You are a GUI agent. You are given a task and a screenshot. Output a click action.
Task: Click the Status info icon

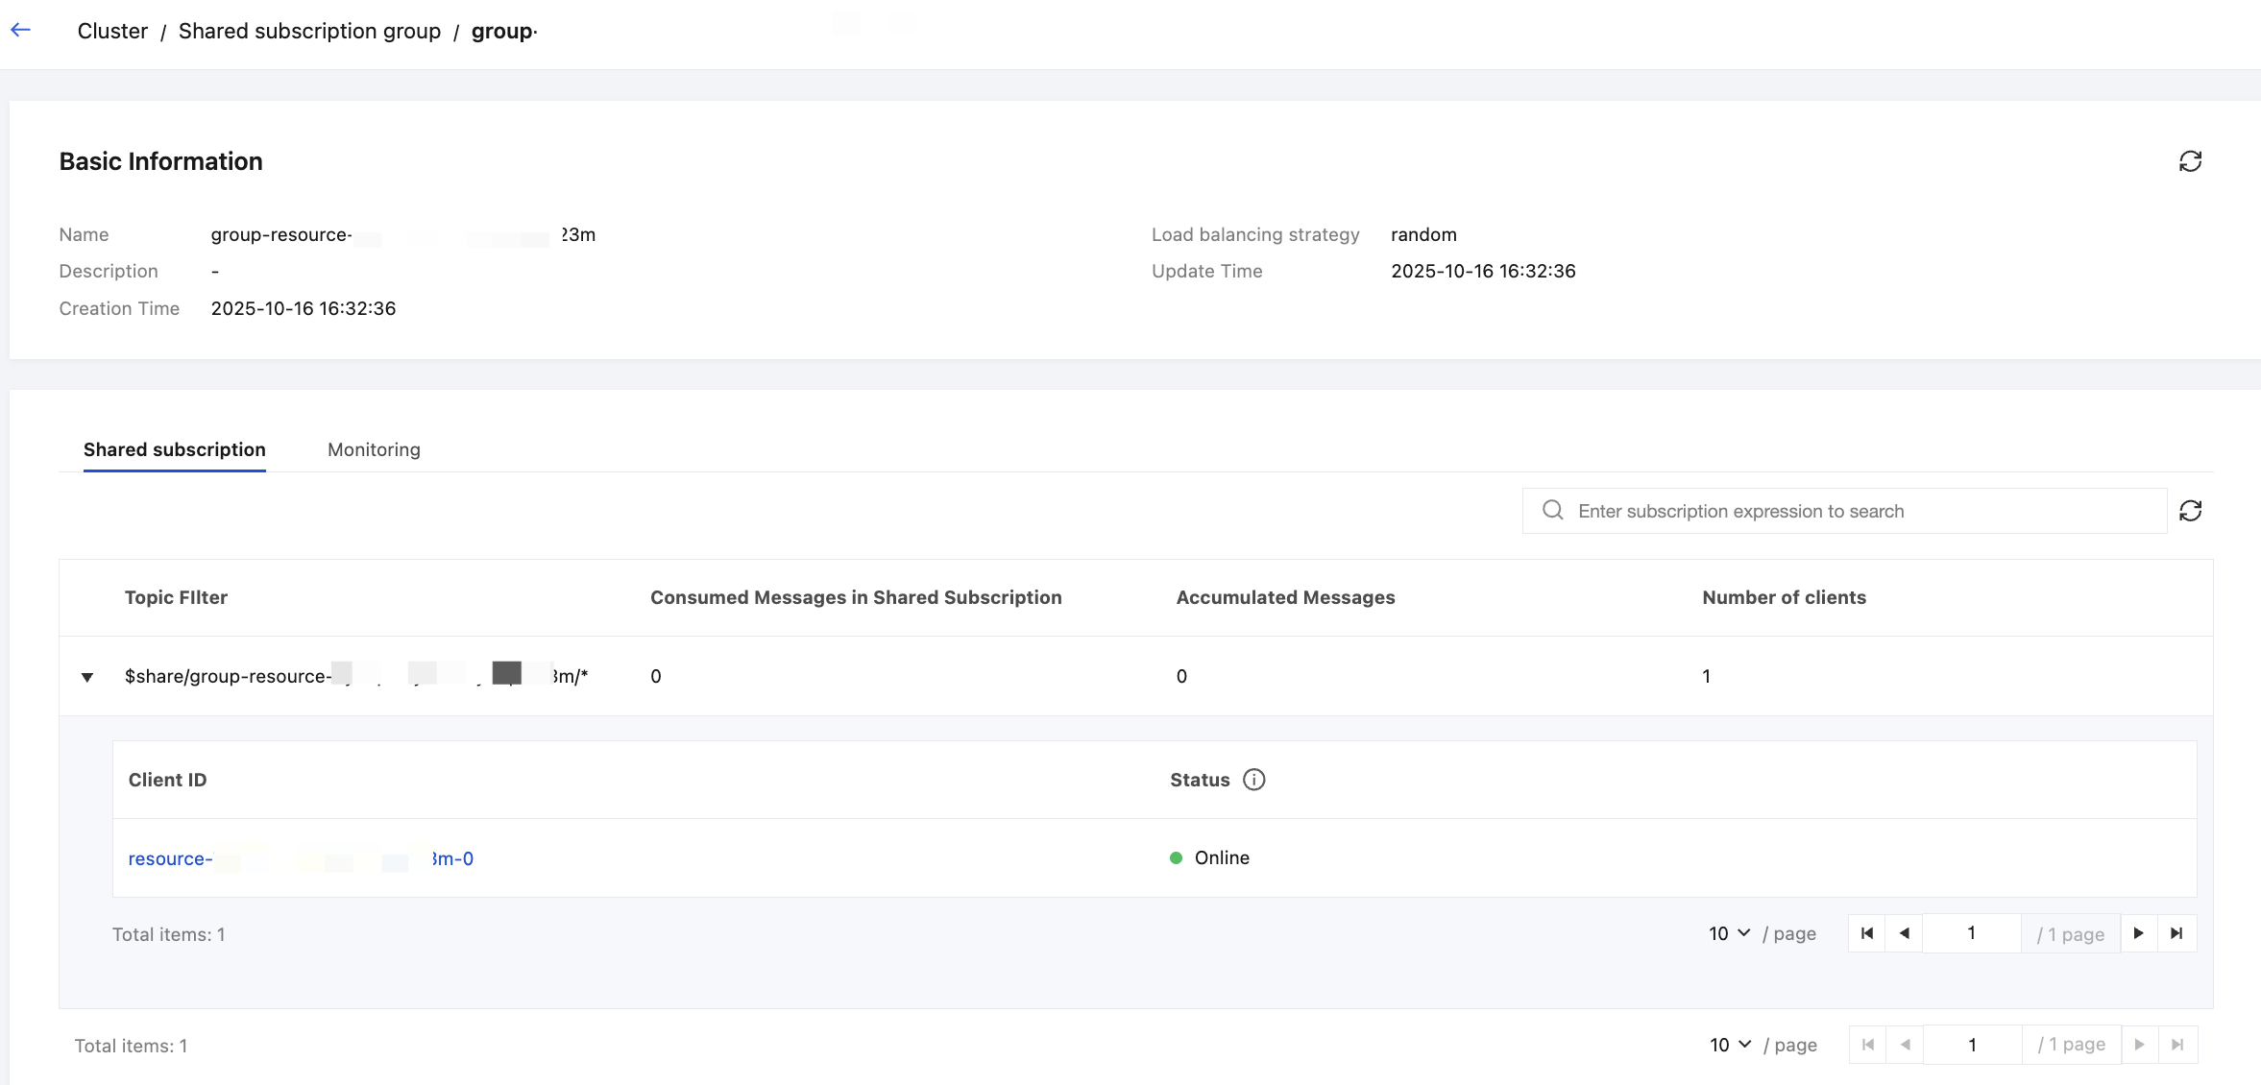[1253, 780]
